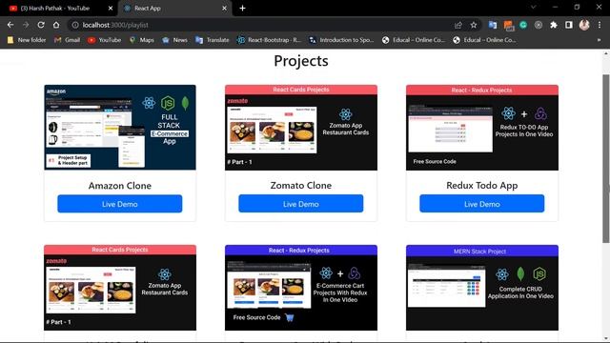The height and width of the screenshot is (343, 610).
Task: Minimize the Chrome window
Action: (x=555, y=8)
